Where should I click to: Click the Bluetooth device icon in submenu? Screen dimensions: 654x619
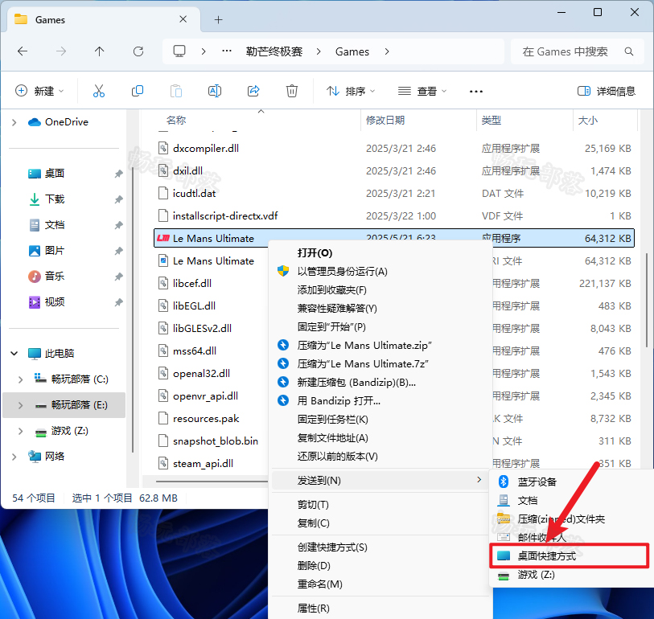504,482
